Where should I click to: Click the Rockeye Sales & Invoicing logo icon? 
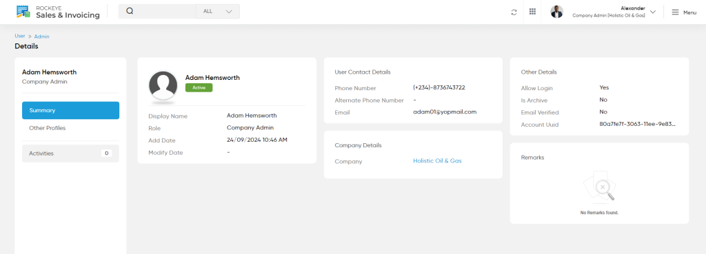(x=23, y=12)
